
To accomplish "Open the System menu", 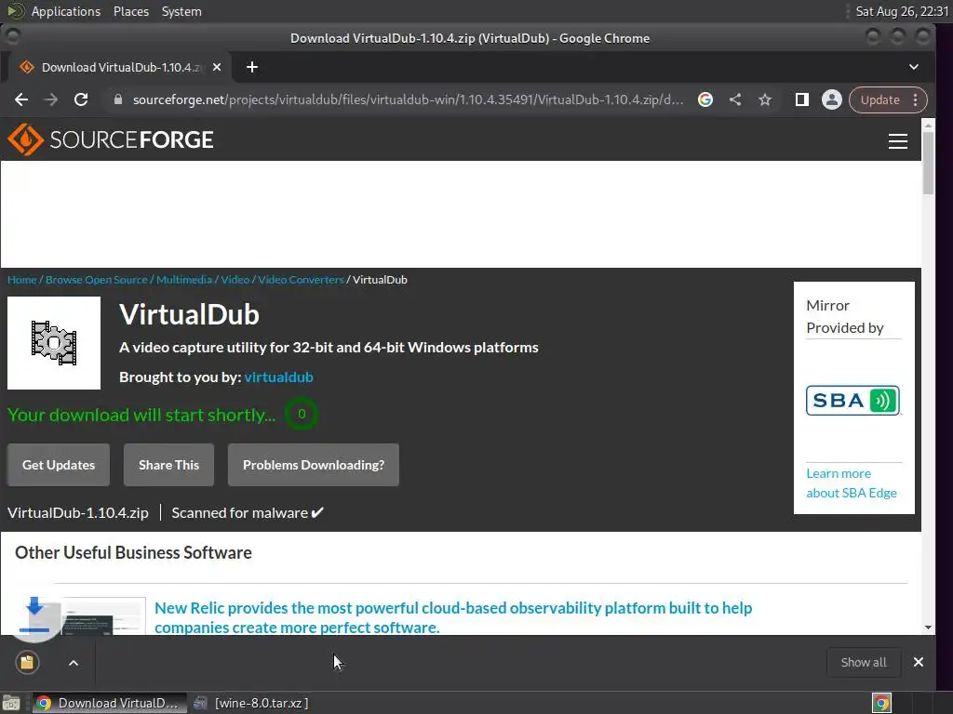I will pyautogui.click(x=181, y=11).
